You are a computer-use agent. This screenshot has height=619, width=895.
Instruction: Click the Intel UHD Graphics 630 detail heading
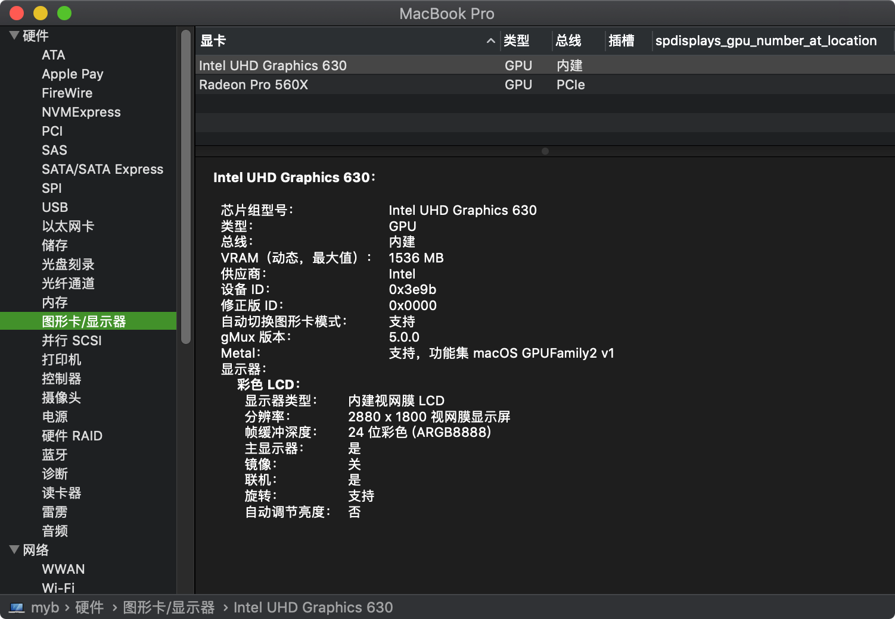(294, 178)
